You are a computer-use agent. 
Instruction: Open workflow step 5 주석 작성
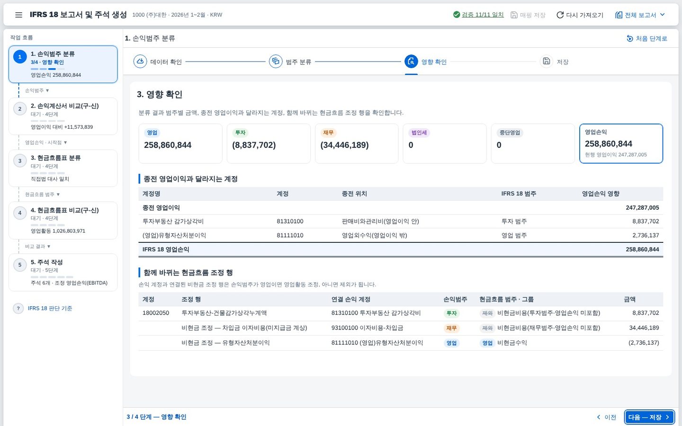(63, 273)
